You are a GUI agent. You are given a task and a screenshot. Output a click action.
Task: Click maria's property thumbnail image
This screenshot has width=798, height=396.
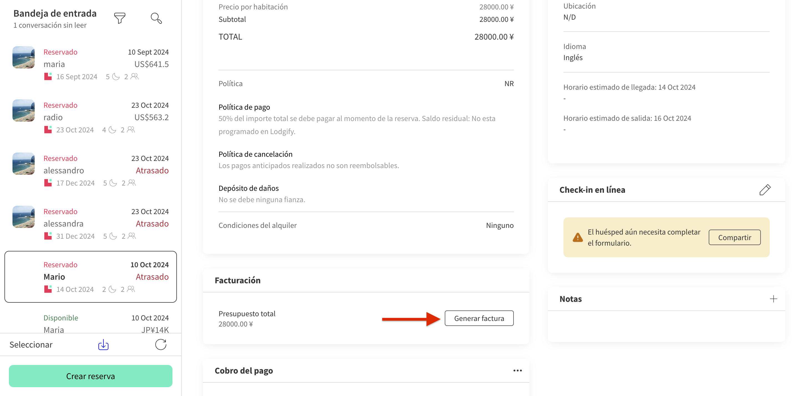tap(24, 57)
